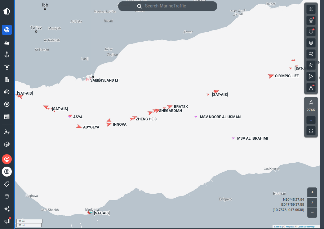Open the favorites heart icon
Screen dimensions: 324x229
(311, 32)
